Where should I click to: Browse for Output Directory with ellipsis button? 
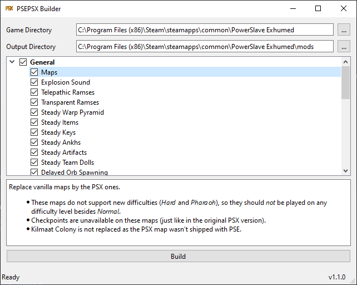[x=344, y=47]
